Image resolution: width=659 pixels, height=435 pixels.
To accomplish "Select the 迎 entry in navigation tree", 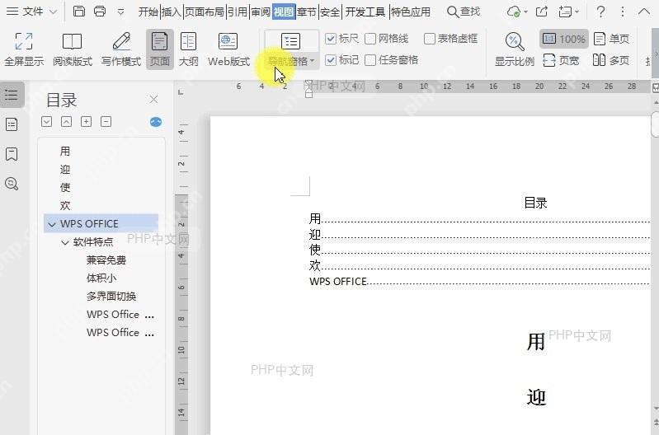I will [x=65, y=169].
